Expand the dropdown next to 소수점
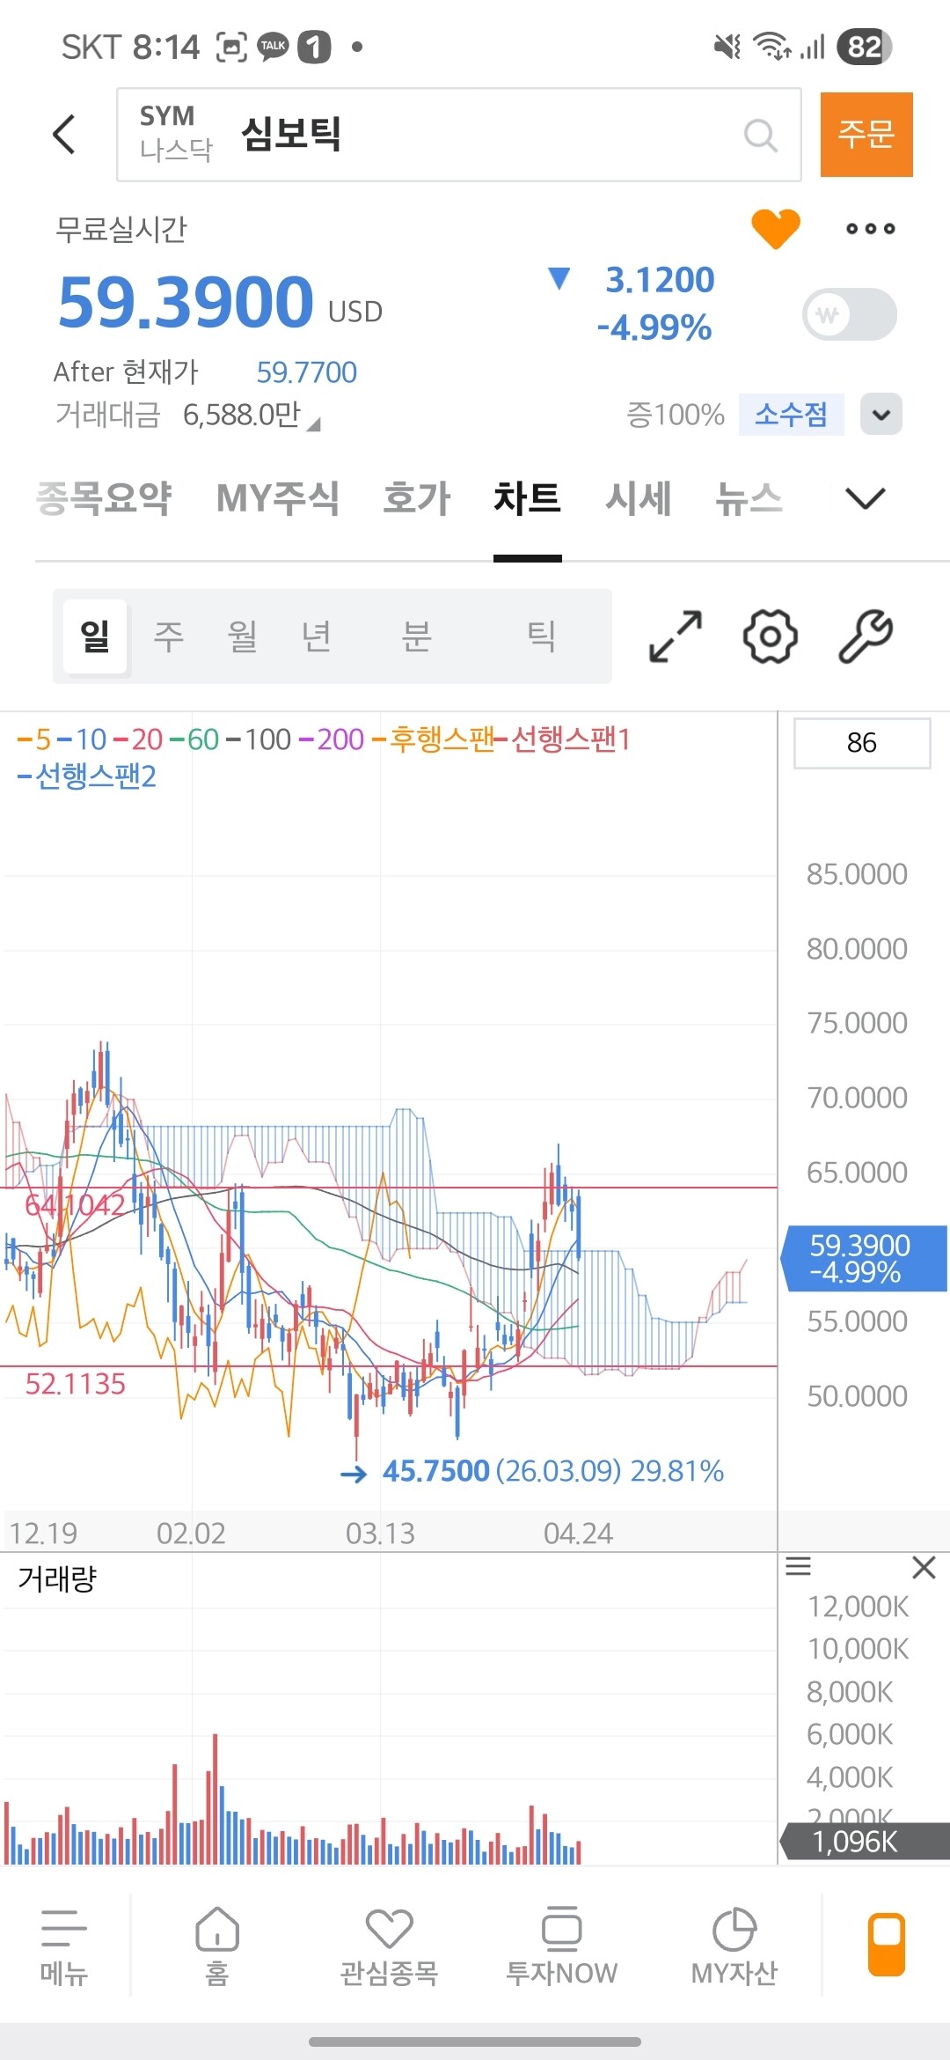The image size is (950, 2060). coord(881,414)
